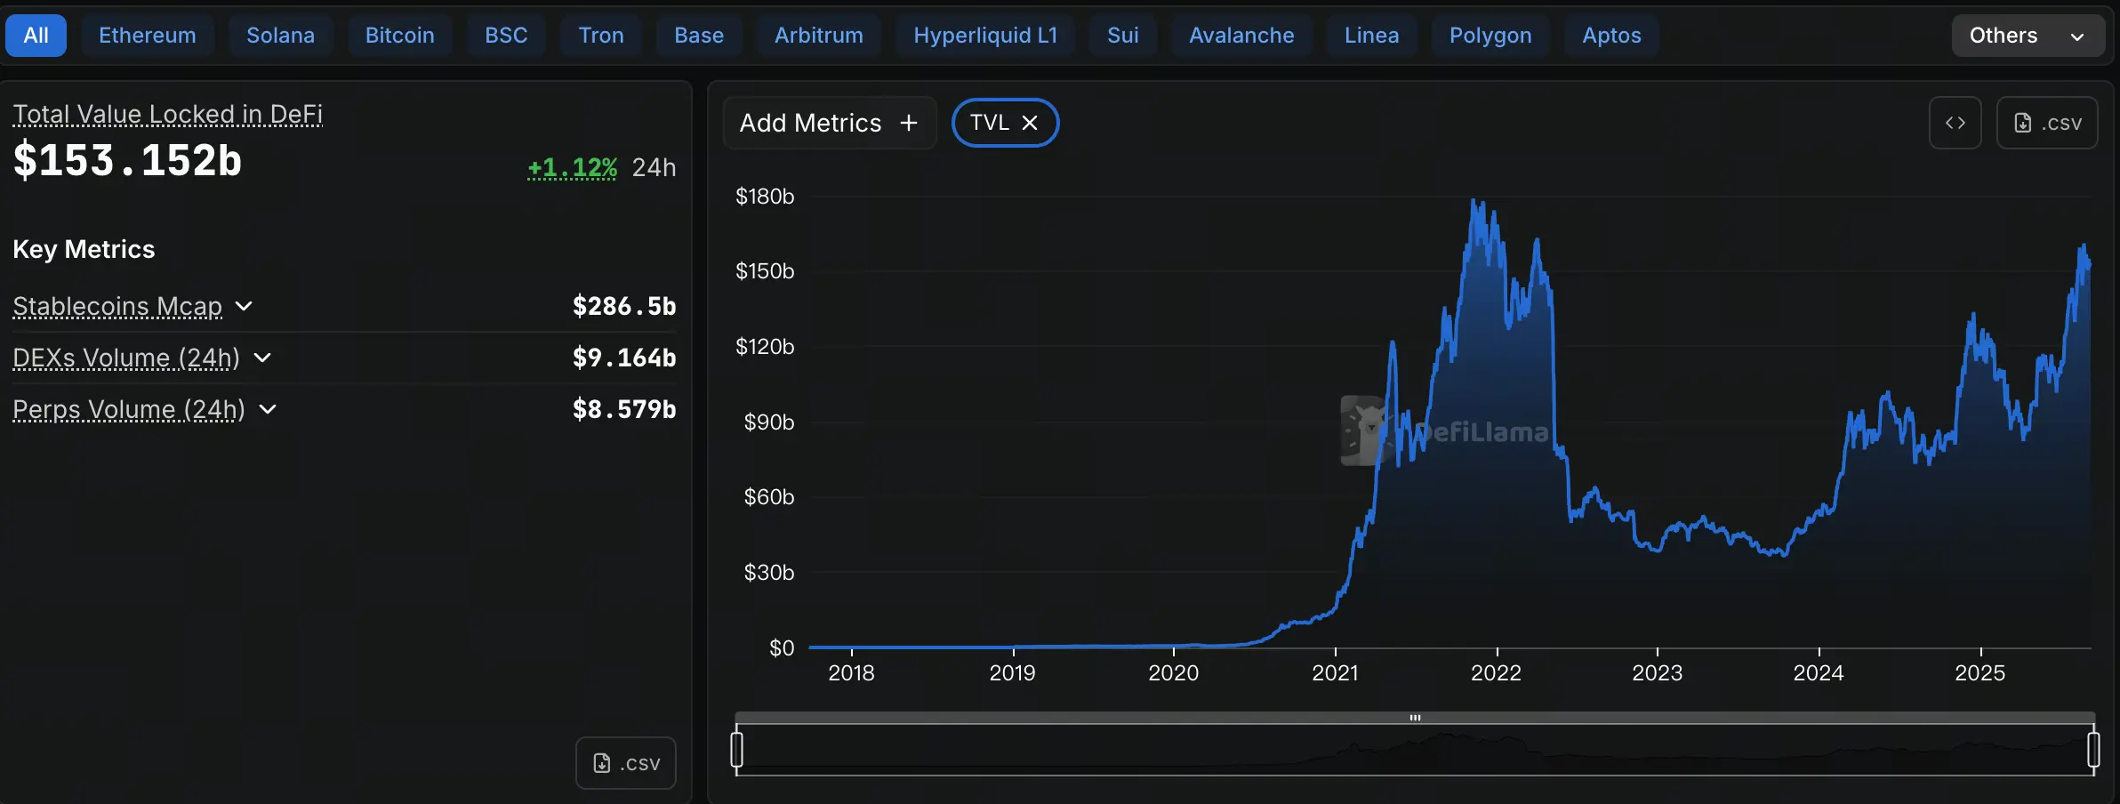The image size is (2120, 804).
Task: Click the Stablecoins Mcap label
Action: 117,306
